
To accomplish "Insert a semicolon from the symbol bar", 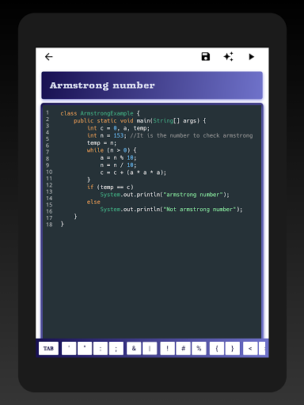I will click(x=116, y=348).
